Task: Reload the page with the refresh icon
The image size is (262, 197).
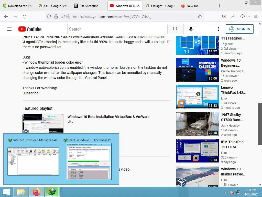Action: click(25, 17)
